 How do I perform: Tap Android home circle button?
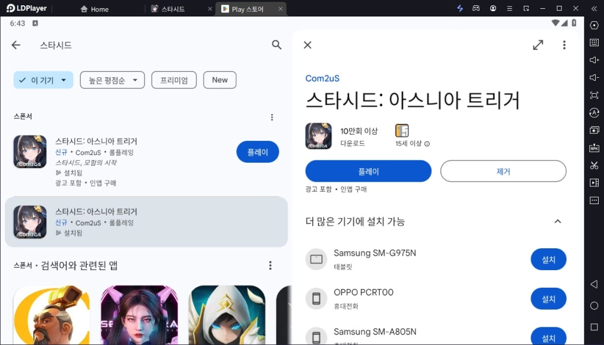click(x=594, y=305)
